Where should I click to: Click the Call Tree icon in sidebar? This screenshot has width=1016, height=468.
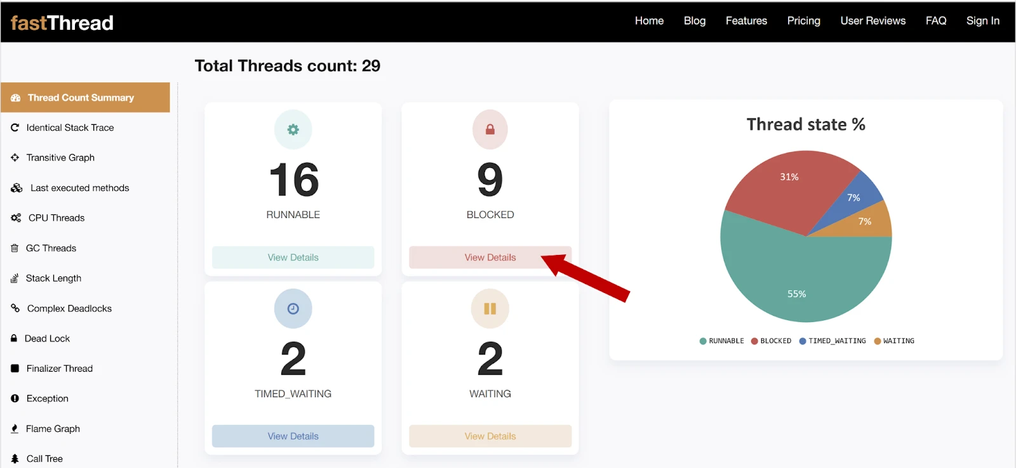pyautogui.click(x=15, y=458)
